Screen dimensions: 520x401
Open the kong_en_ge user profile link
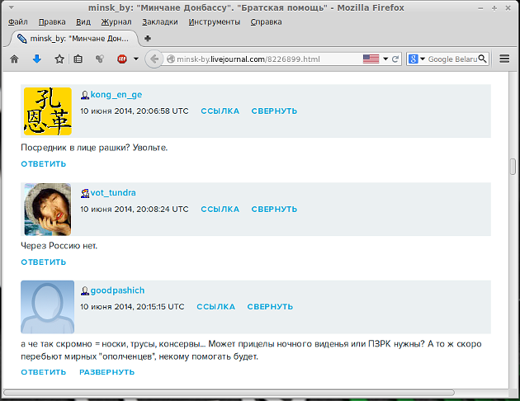point(116,94)
